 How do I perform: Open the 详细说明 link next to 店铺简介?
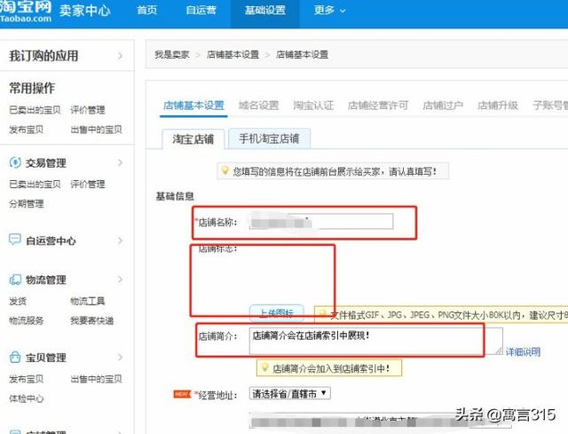(x=523, y=352)
